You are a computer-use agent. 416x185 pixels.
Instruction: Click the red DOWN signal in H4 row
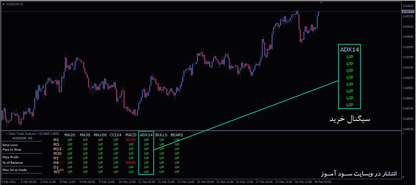tap(131, 163)
